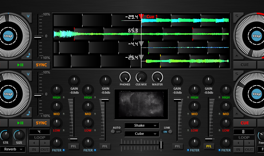Open the Shake video transition dropdown
The image size is (264, 156).
click(142, 126)
